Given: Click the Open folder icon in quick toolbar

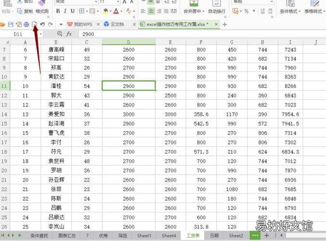Looking at the screenshot, I should pyautogui.click(x=2, y=24).
